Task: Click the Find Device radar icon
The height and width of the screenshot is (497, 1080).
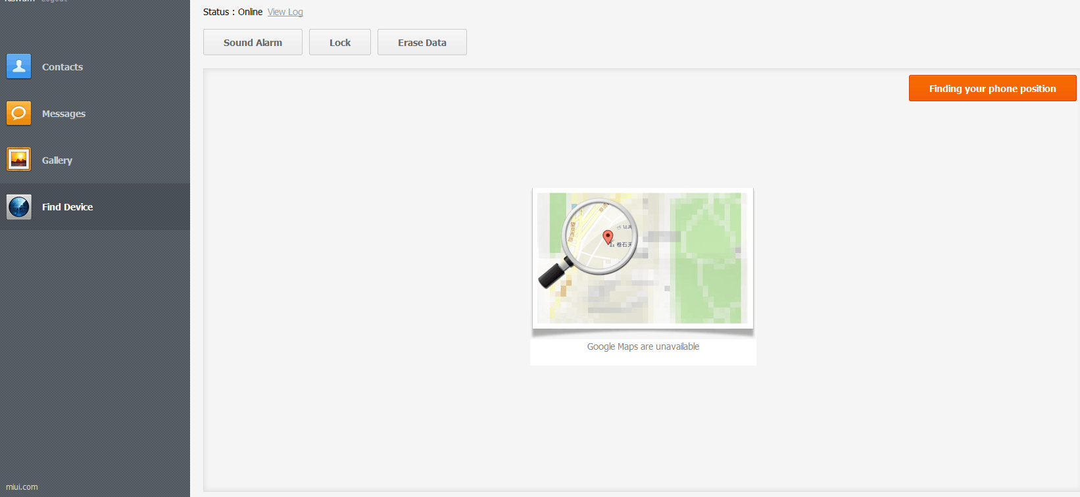Action: [19, 207]
